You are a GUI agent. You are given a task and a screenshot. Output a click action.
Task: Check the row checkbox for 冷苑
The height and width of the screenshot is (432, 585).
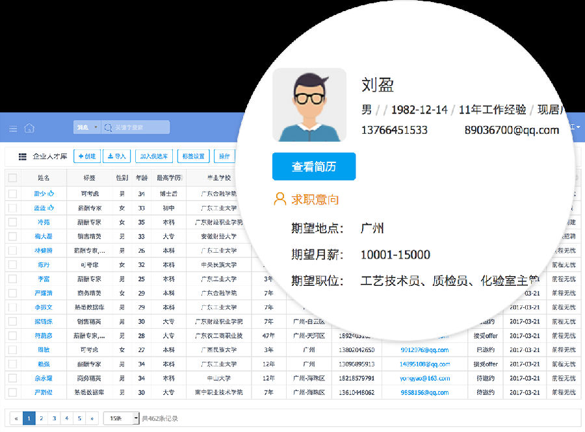12,222
